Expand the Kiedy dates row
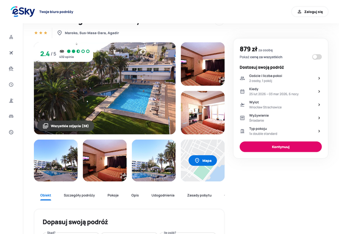 coord(281,91)
